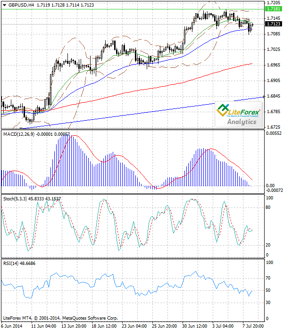Click the 80 level on Stochastic scale
The width and height of the screenshot is (283, 330).
coord(269,210)
